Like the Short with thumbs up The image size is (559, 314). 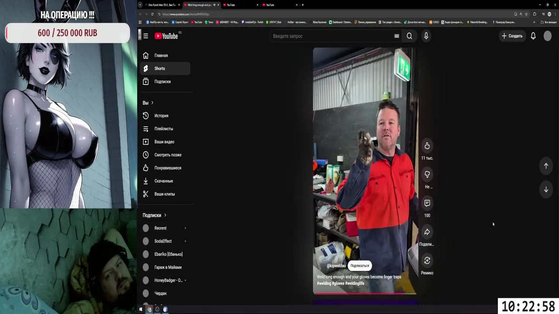(427, 146)
